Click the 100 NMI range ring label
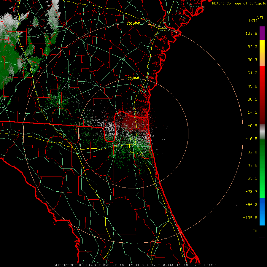Screen dimensions: 267x267 tap(133, 23)
